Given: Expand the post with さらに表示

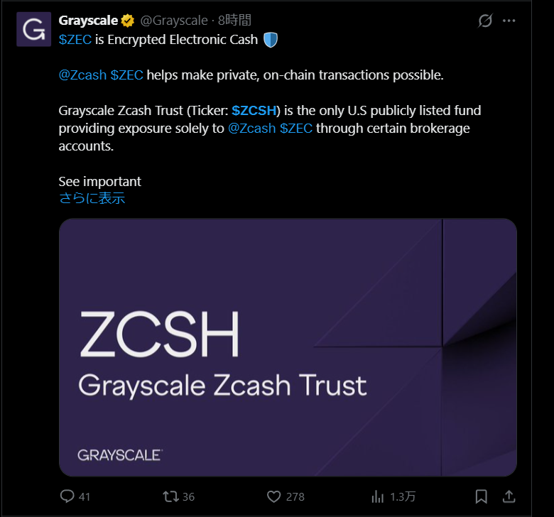Looking at the screenshot, I should click(92, 199).
